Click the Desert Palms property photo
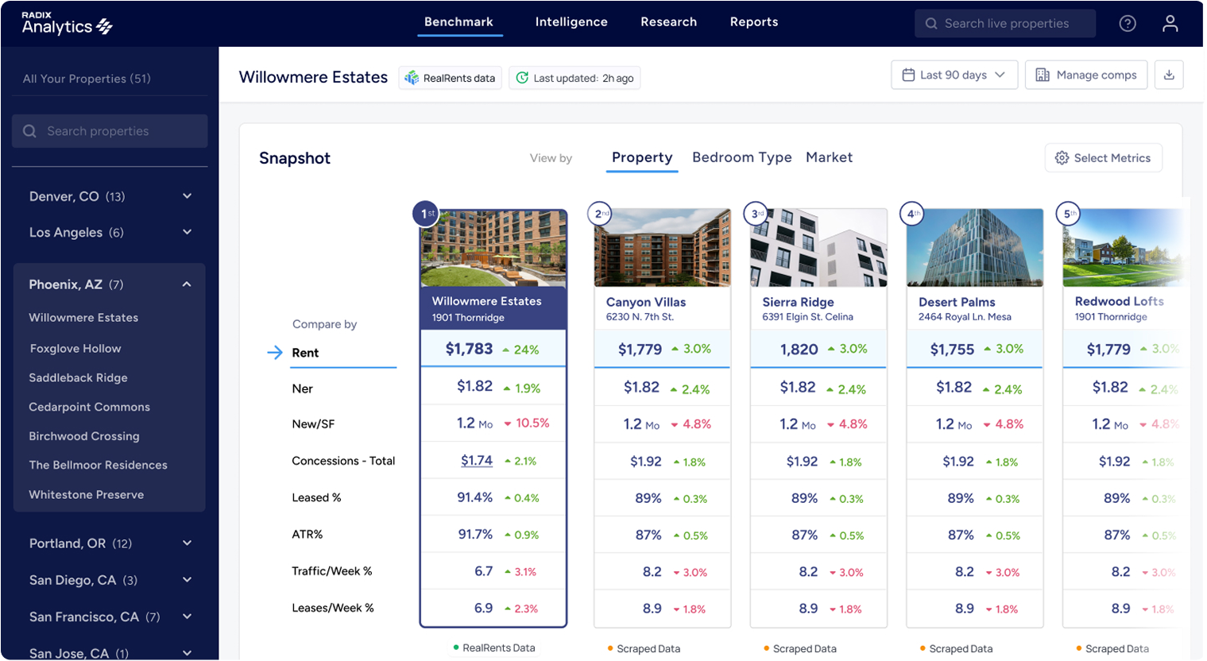1207x661 pixels. pyautogui.click(x=975, y=248)
